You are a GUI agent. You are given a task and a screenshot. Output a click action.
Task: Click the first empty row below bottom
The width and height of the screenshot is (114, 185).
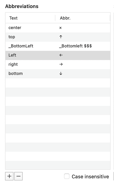[x=58, y=83]
